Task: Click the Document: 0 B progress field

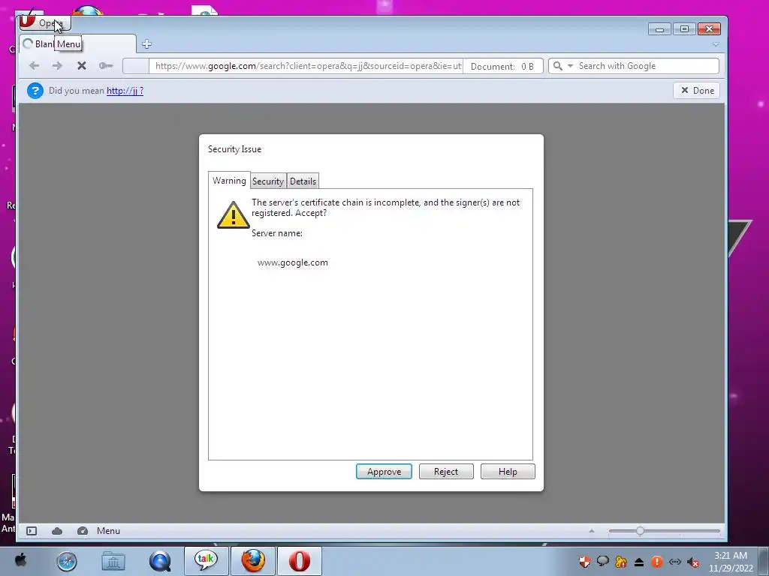Action: click(x=502, y=66)
